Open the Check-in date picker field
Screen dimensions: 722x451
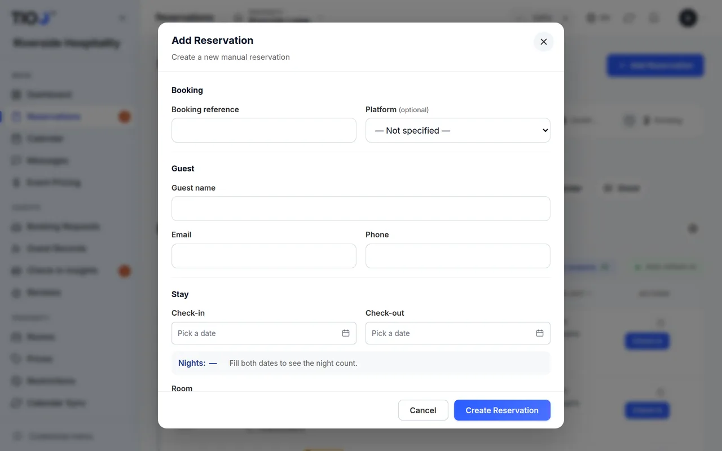pos(264,333)
